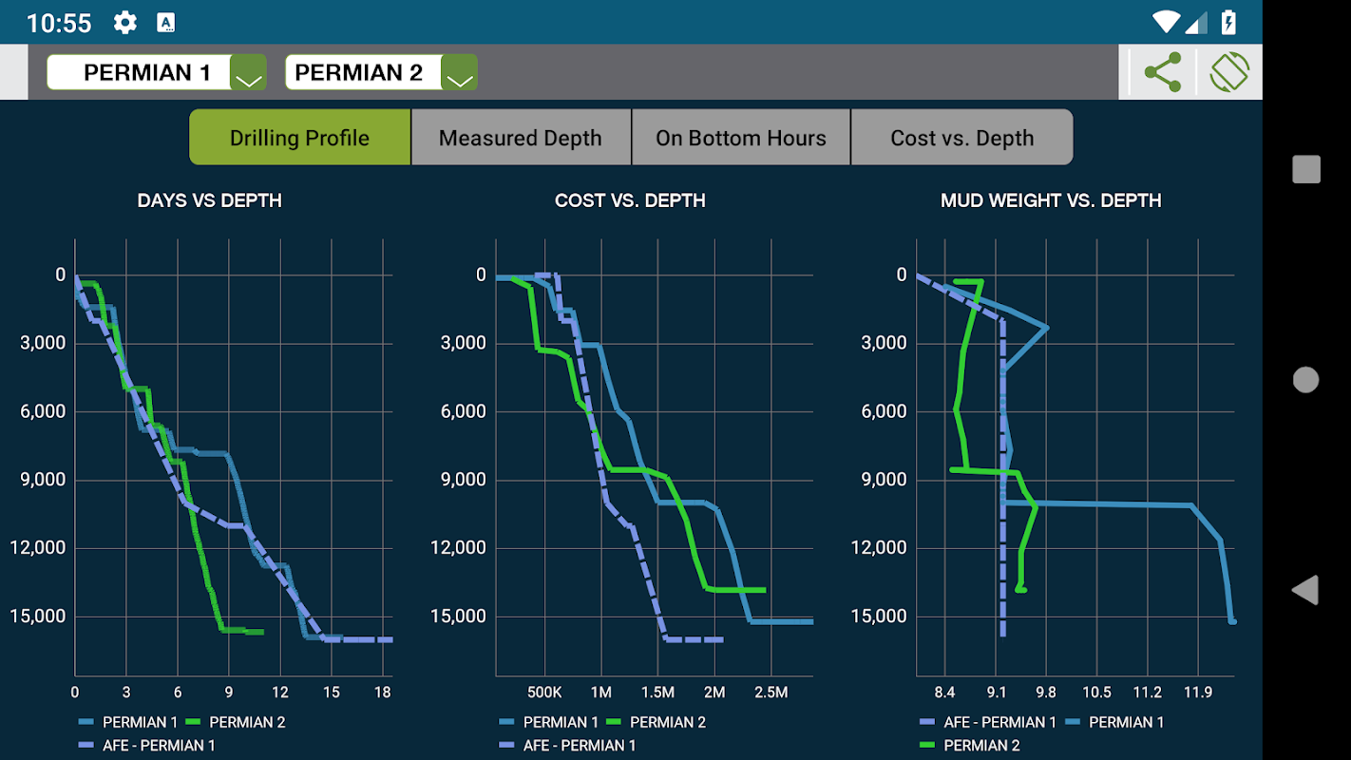1351x760 pixels.
Task: Tap the Android home circle button
Action: (1305, 380)
